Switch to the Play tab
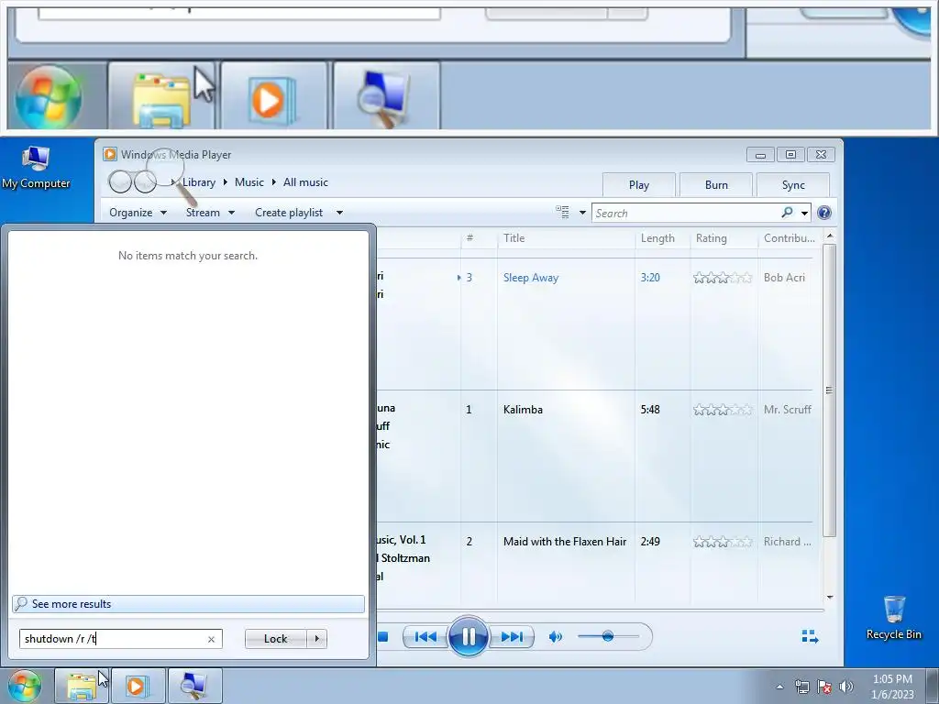The width and height of the screenshot is (939, 704). [x=639, y=185]
